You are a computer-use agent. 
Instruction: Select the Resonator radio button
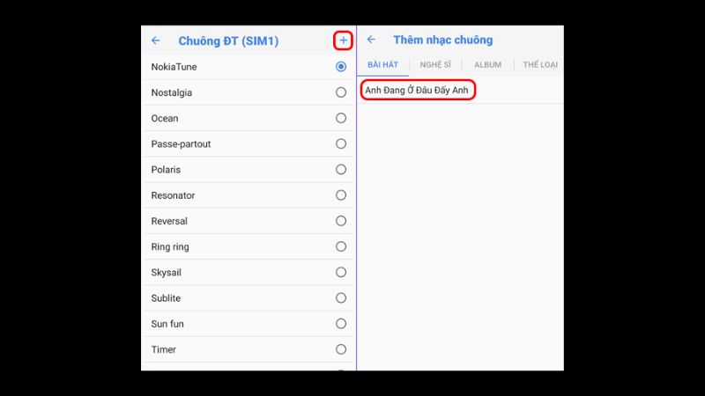point(341,195)
